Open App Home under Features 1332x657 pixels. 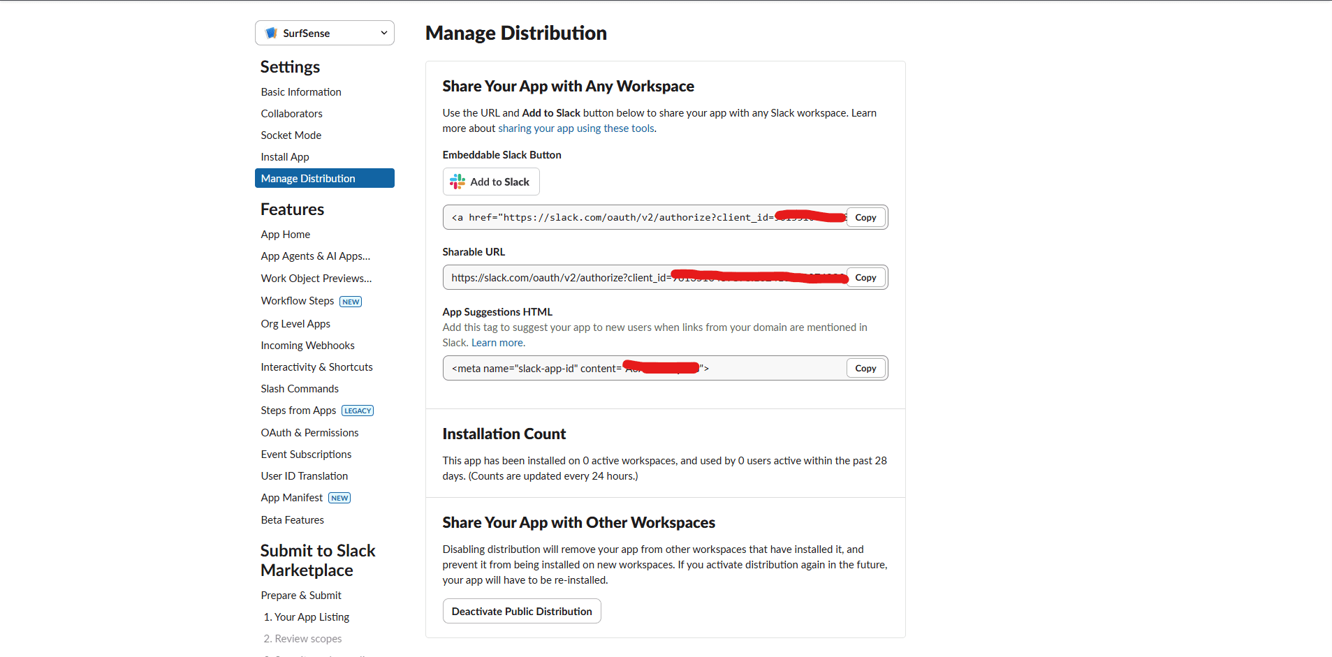(x=285, y=234)
